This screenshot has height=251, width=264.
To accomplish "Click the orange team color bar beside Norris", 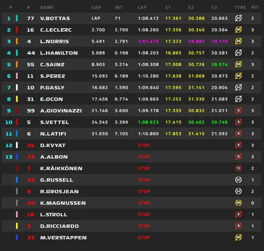I will point(16,41).
